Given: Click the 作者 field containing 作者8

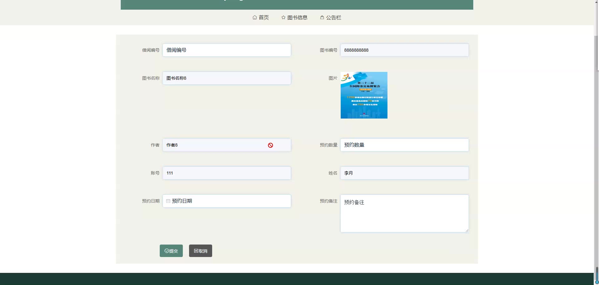Looking at the screenshot, I should [215, 145].
